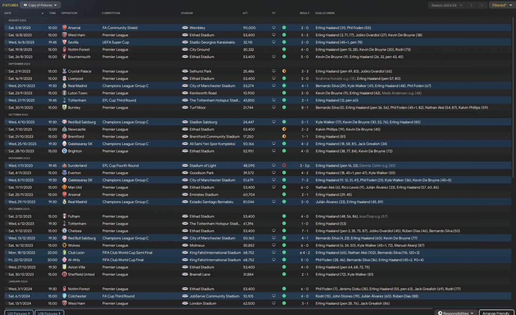Image resolution: width=516 pixels, height=315 pixels.
Task: Click the Liverpool club badge
Action: [64, 79]
